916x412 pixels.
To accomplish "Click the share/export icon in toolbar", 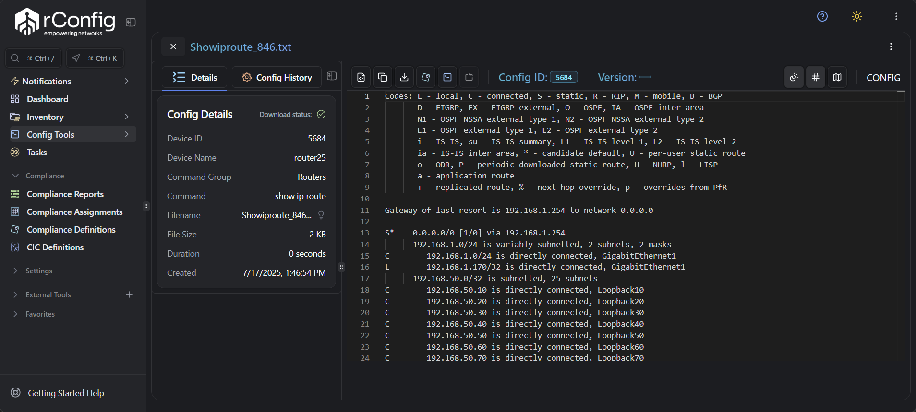I will [x=469, y=77].
